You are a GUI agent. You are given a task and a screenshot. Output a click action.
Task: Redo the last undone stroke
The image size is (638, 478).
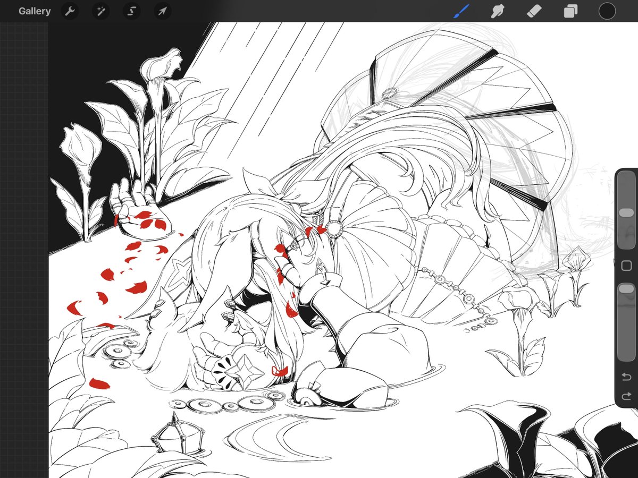tap(627, 396)
